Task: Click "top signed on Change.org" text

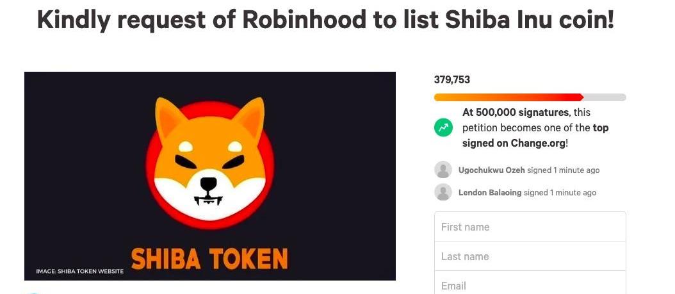Action: [x=535, y=136]
